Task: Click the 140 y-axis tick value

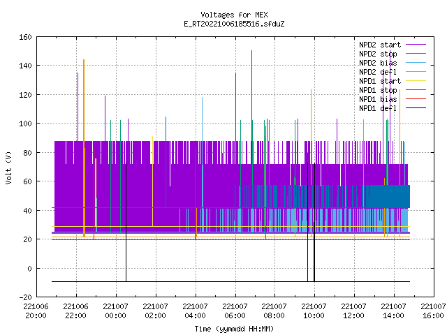Action: click(25, 66)
